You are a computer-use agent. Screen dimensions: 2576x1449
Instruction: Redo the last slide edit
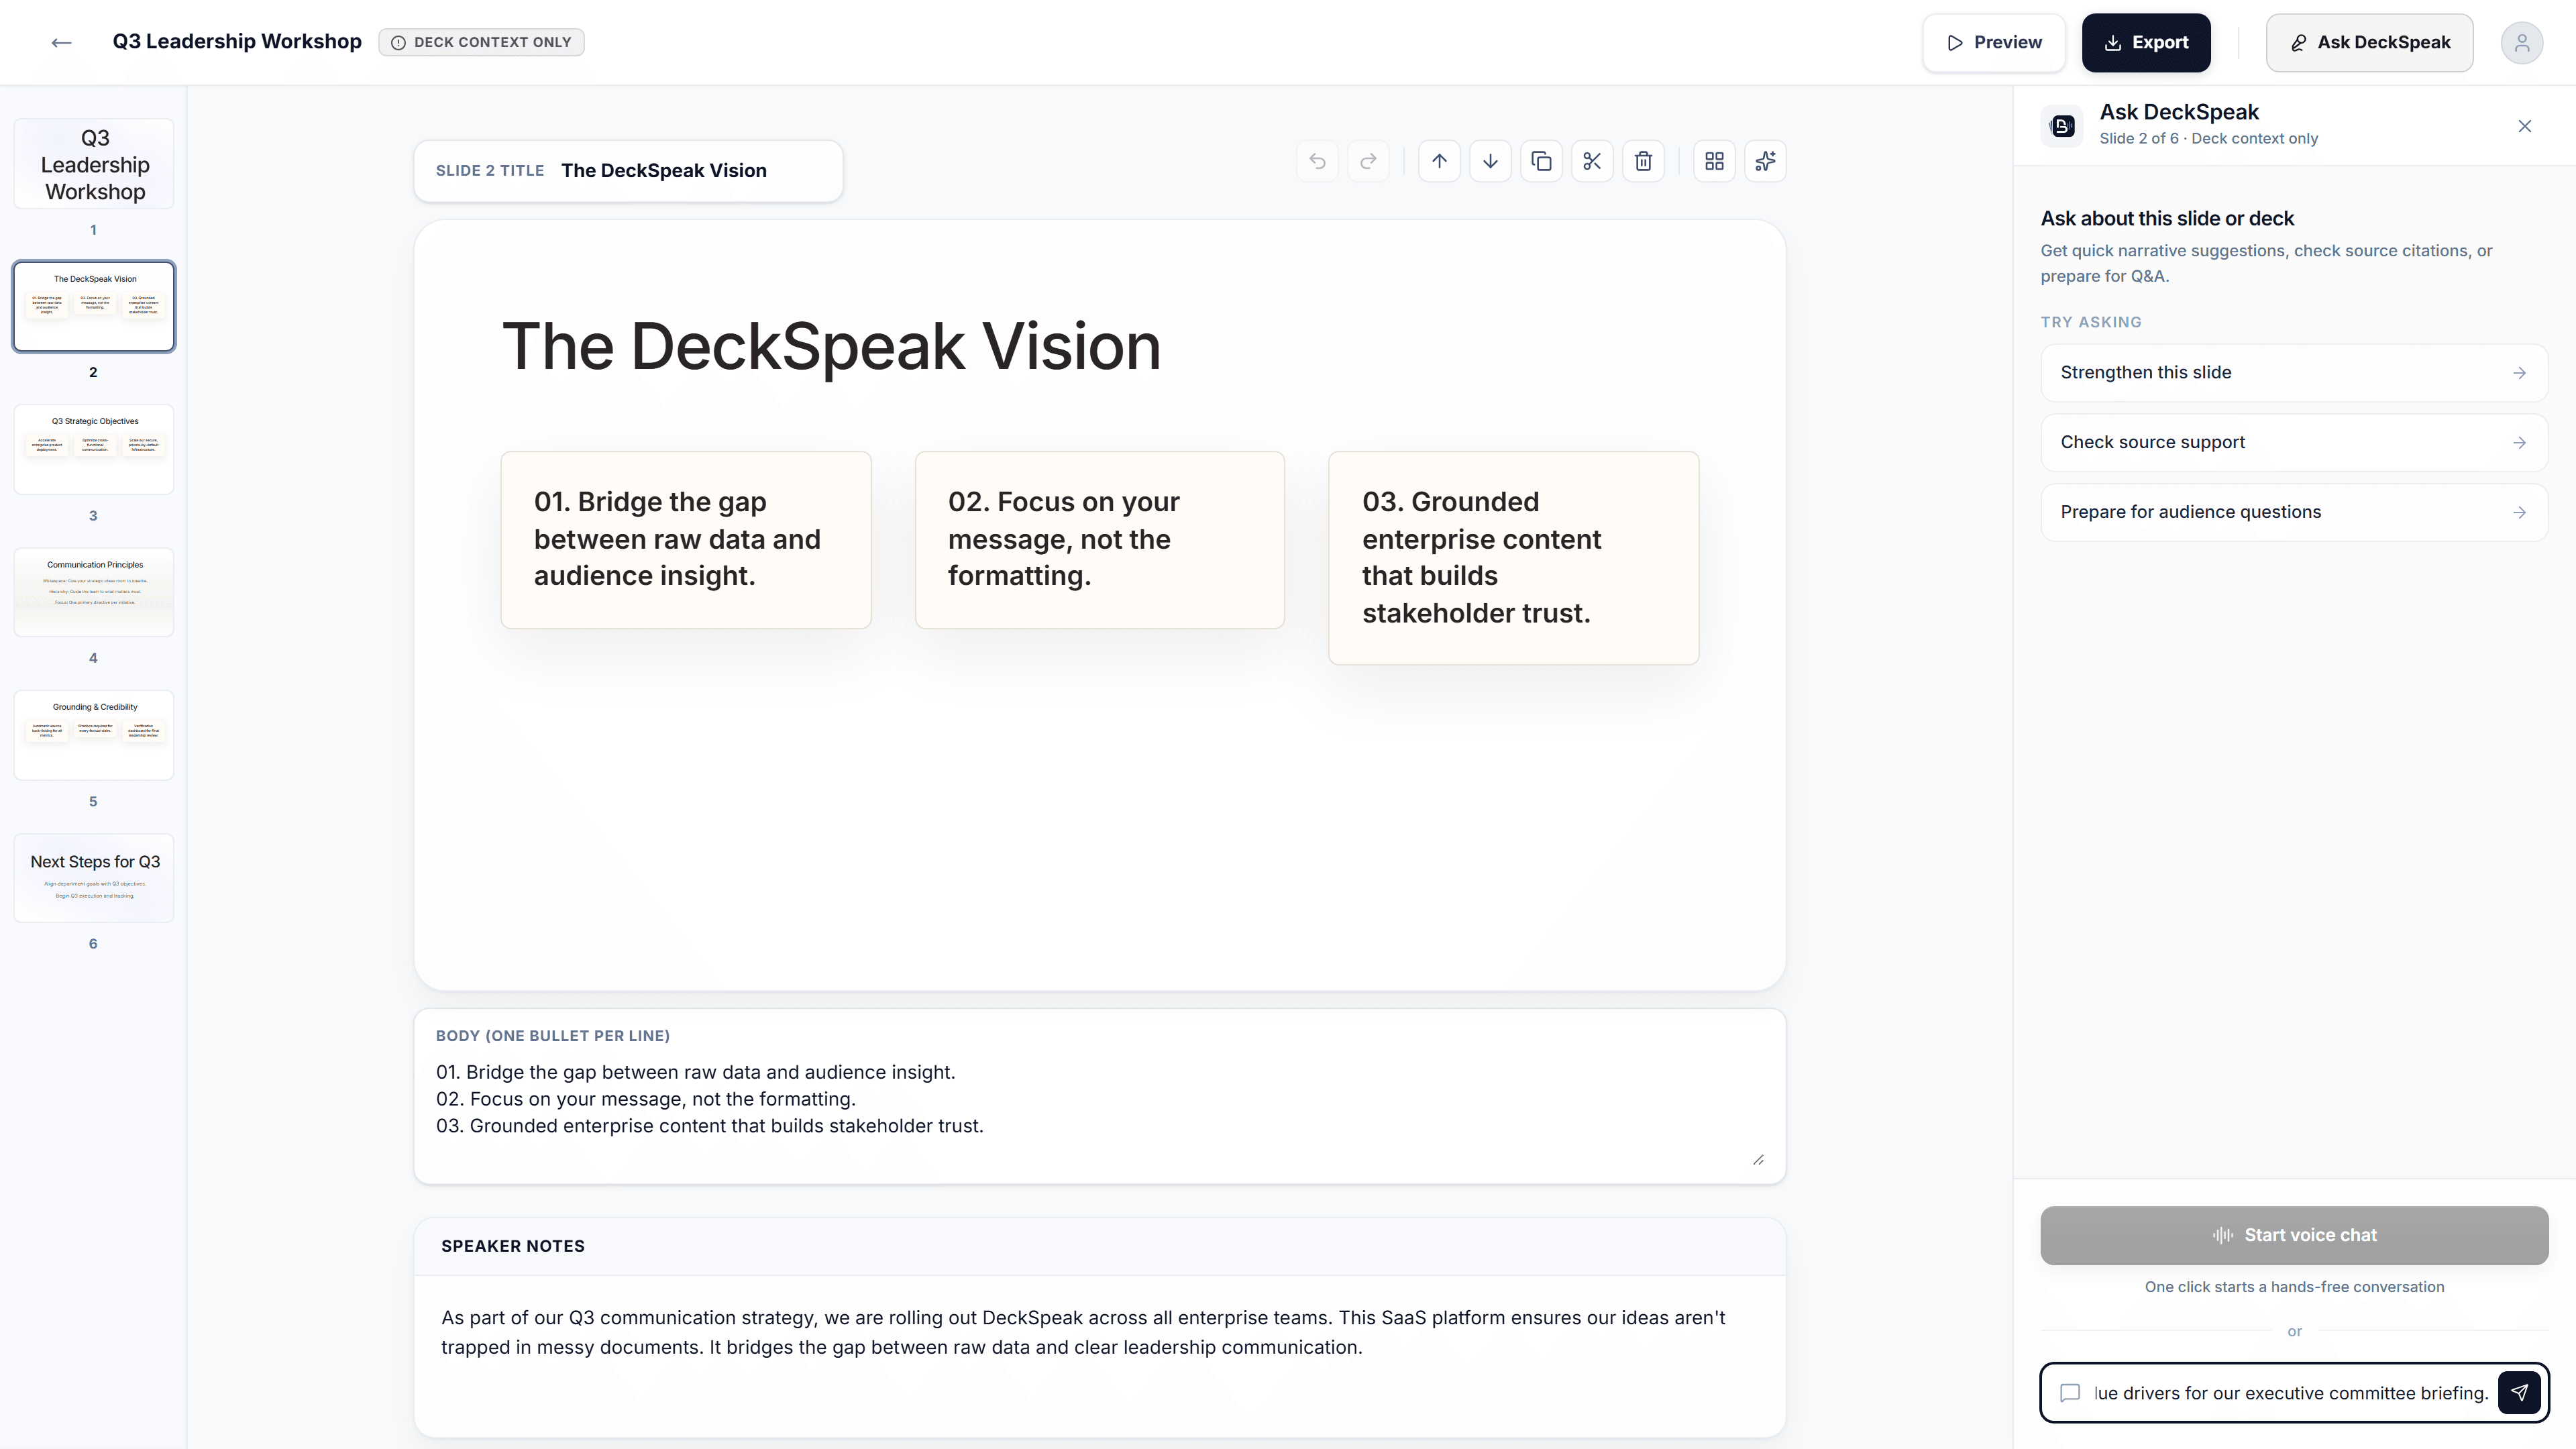coord(1368,161)
